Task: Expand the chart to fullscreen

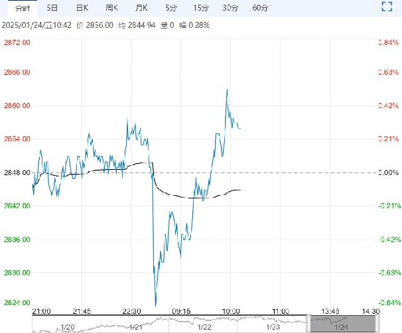Action: [x=389, y=7]
